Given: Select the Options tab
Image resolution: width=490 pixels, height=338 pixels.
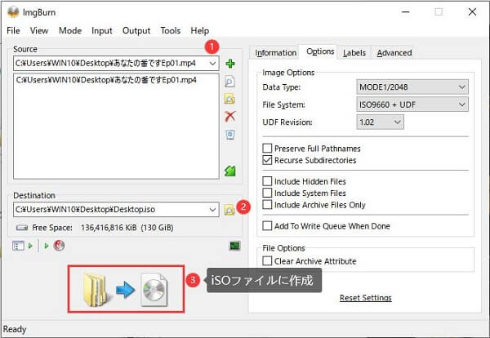Looking at the screenshot, I should click(x=320, y=51).
